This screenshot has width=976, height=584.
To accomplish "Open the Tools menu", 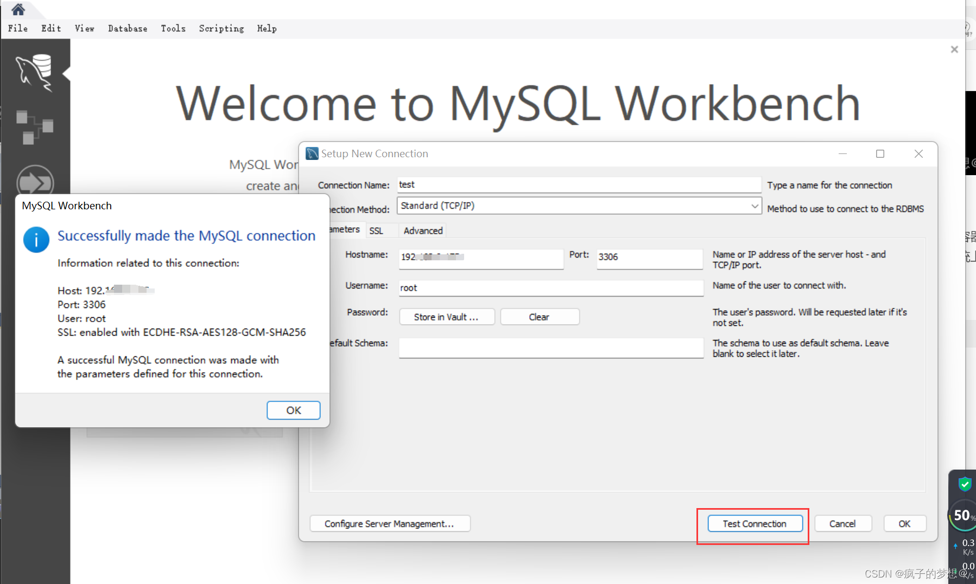I will click(x=173, y=28).
